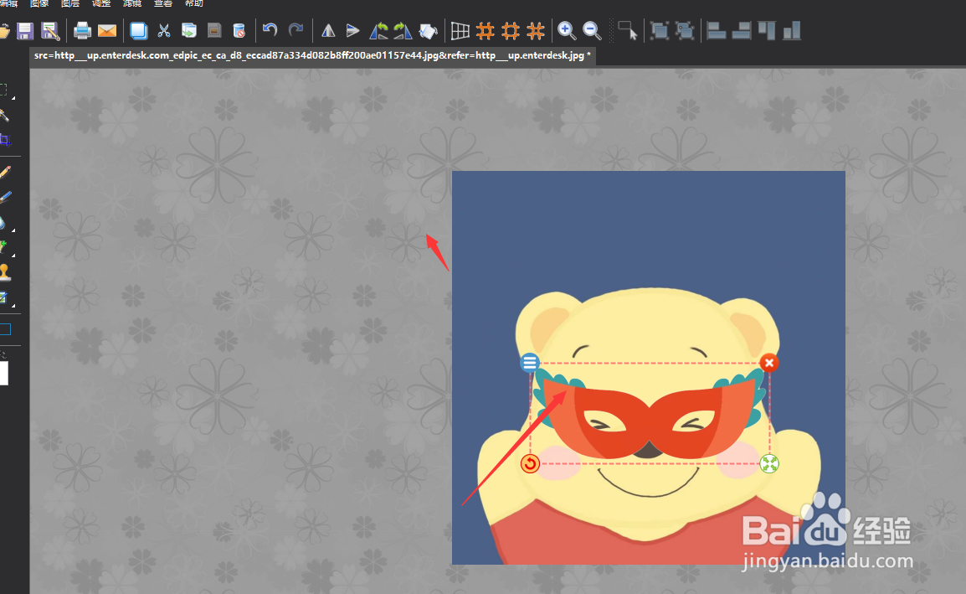Viewport: 966px width, 594px height.
Task: Click the Align Left icon
Action: pos(716,30)
